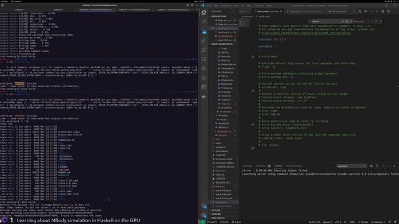Viewport: 399px width, 224px height.
Task: Close the find widget in the editor
Action: pyautogui.click(x=380, y=22)
